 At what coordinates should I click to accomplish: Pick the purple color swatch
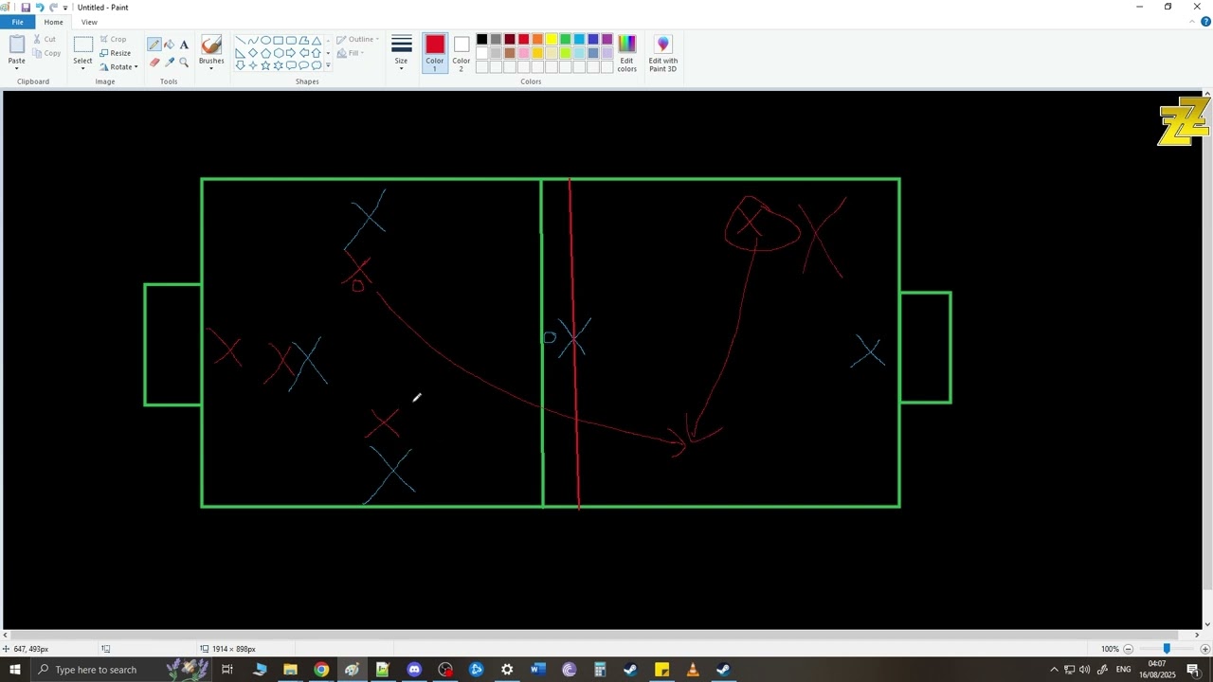[x=607, y=40]
